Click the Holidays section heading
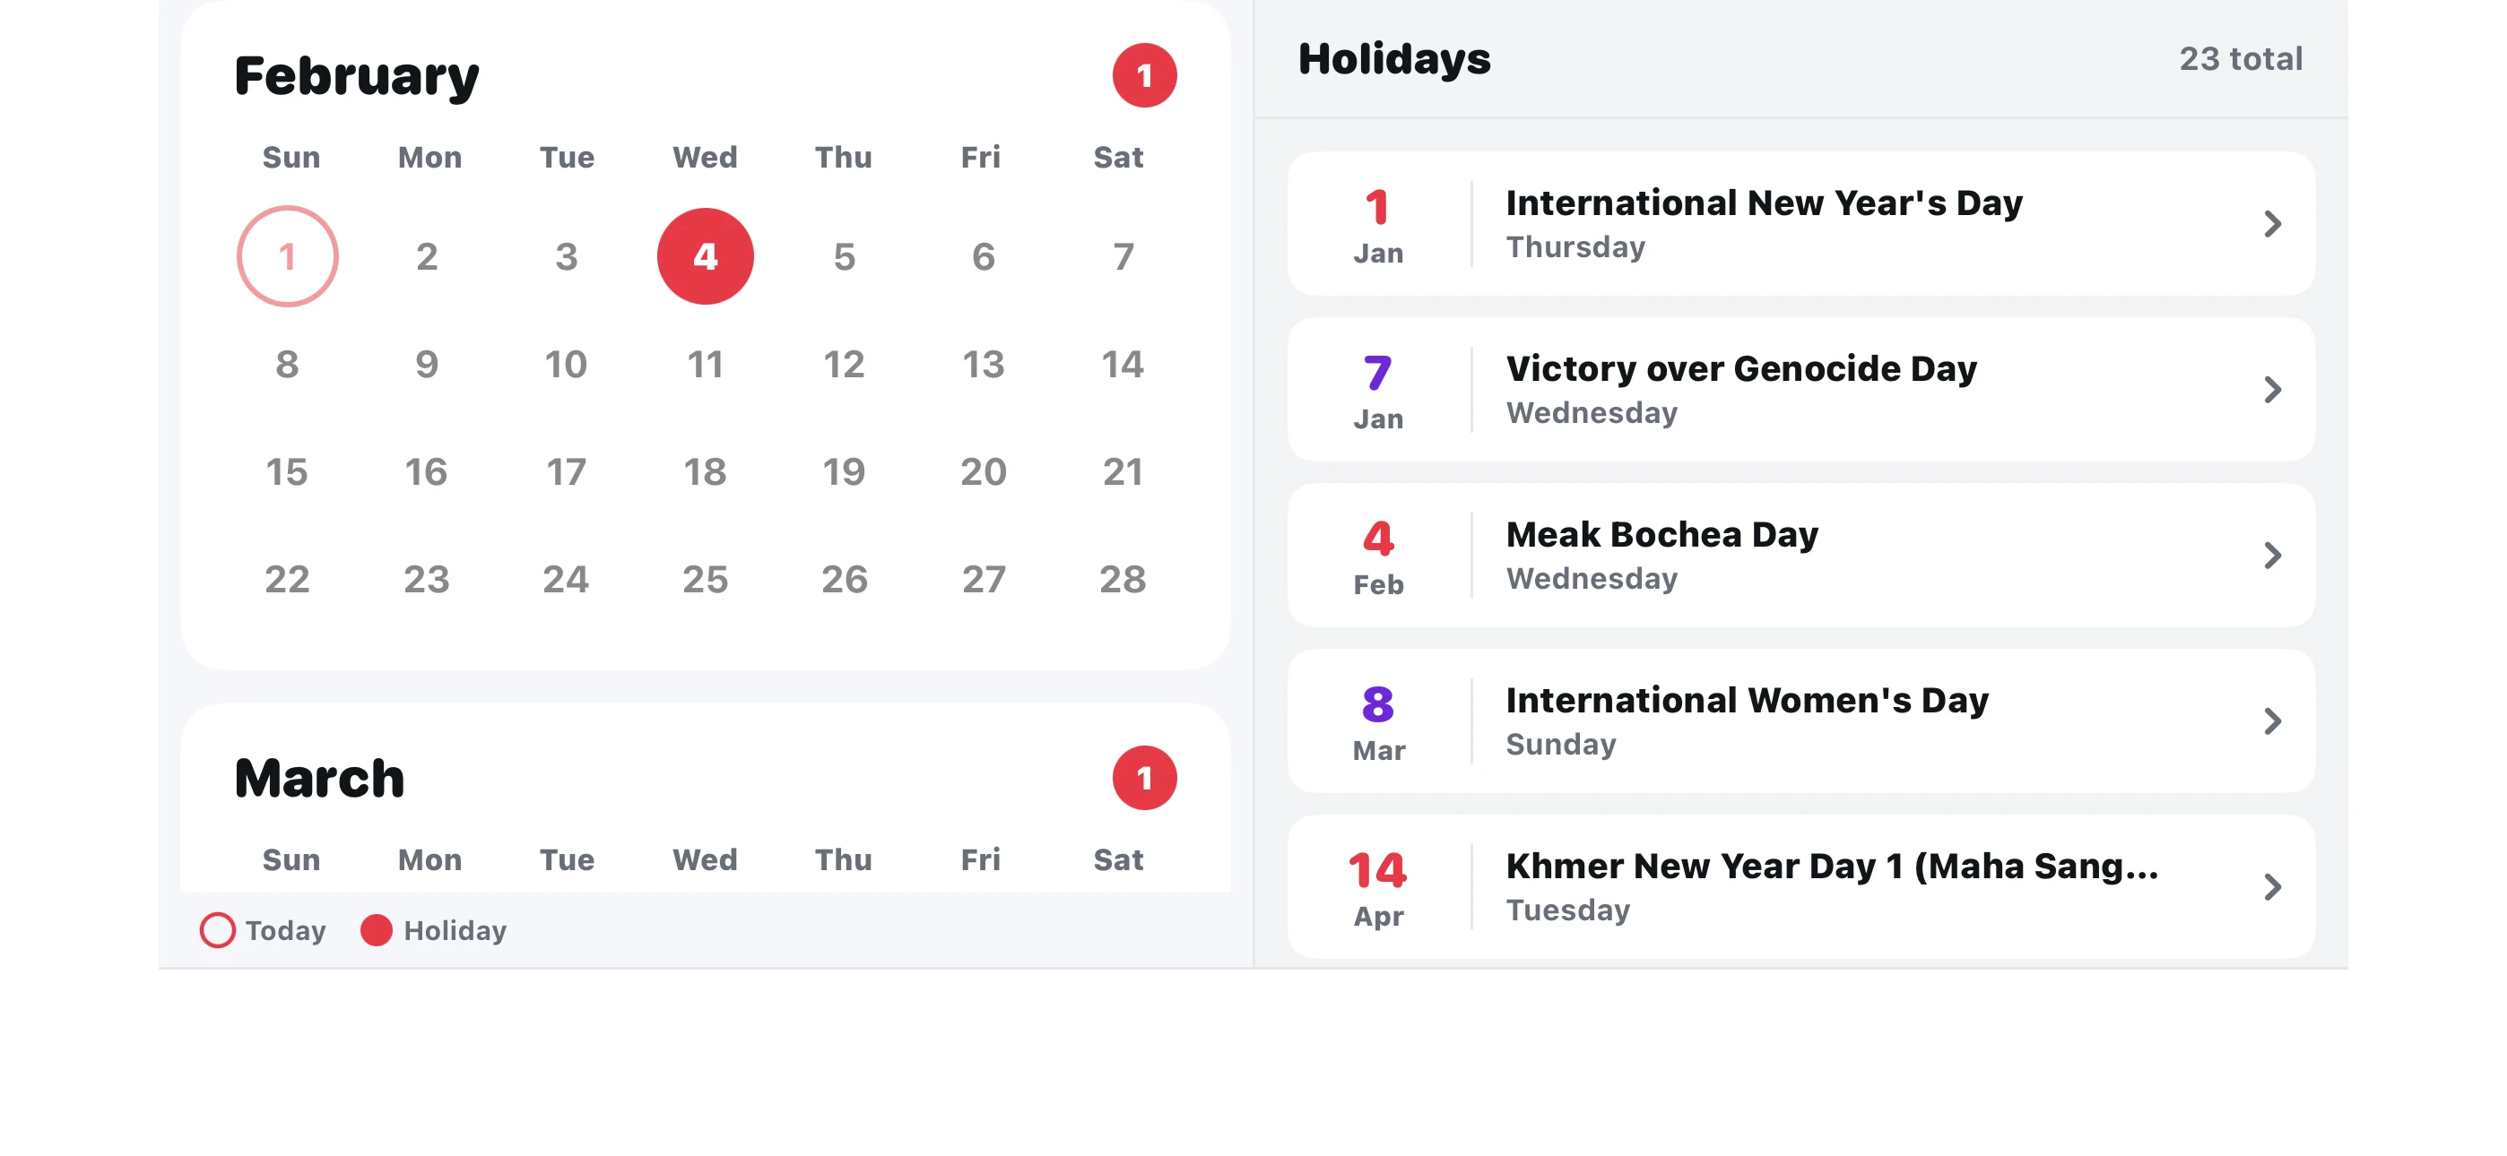 [1395, 59]
